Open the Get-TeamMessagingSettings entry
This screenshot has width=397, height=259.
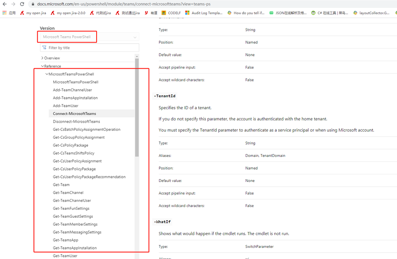(x=77, y=232)
